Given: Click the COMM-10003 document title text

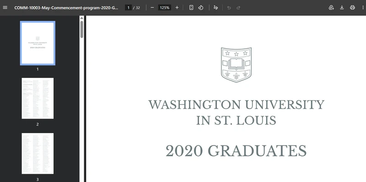Looking at the screenshot, I should coord(66,8).
